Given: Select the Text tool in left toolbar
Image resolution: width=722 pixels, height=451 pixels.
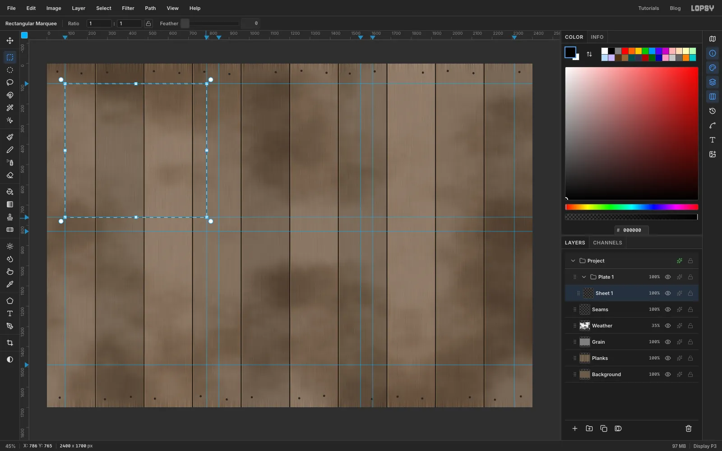Looking at the screenshot, I should pos(10,313).
